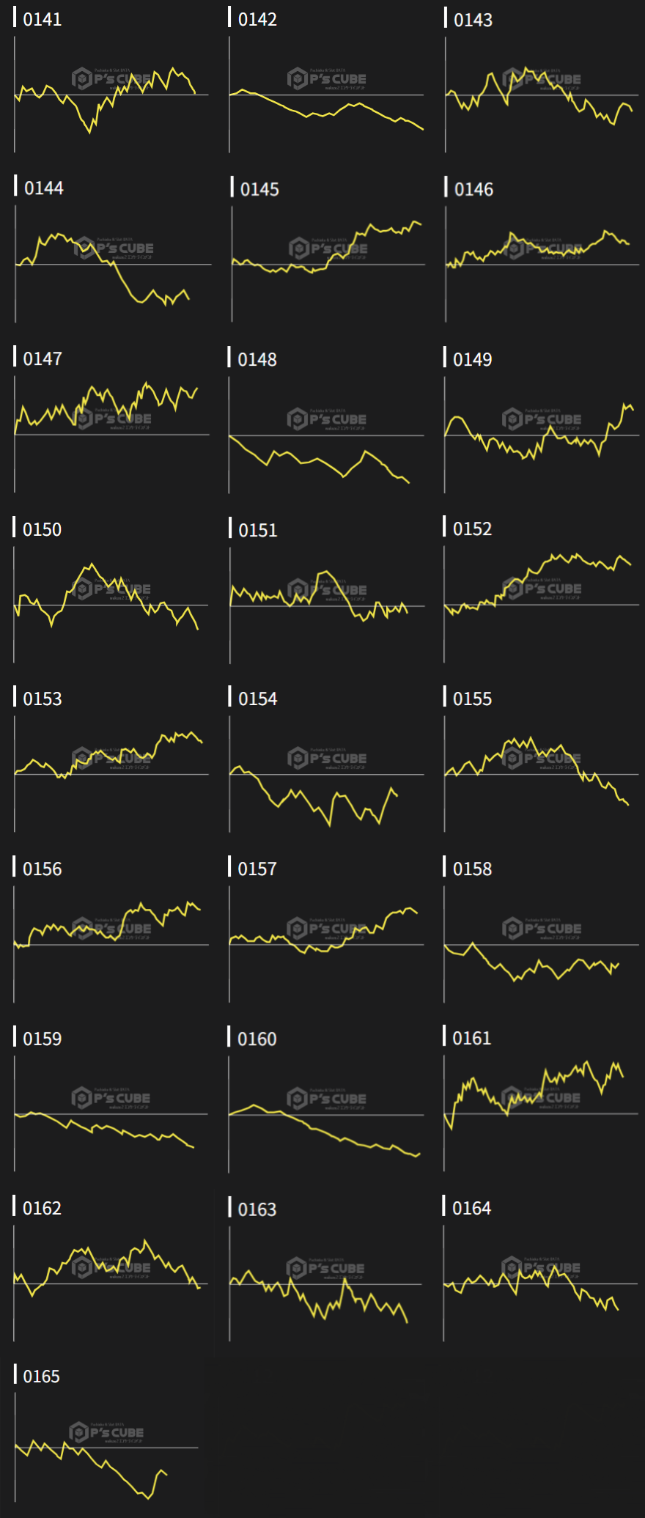Click the 0164 machine number heading
Screen dimensions: 645x1518
pos(471,1208)
